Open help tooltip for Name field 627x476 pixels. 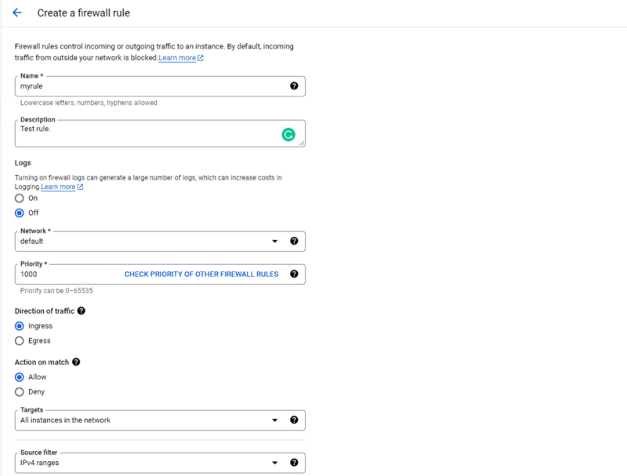[x=294, y=85]
